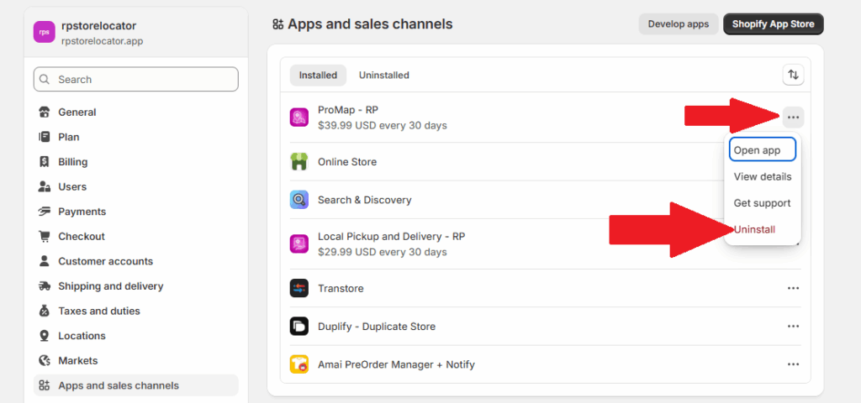The width and height of the screenshot is (861, 403).
Task: Click the Online Store app icon
Action: (299, 162)
